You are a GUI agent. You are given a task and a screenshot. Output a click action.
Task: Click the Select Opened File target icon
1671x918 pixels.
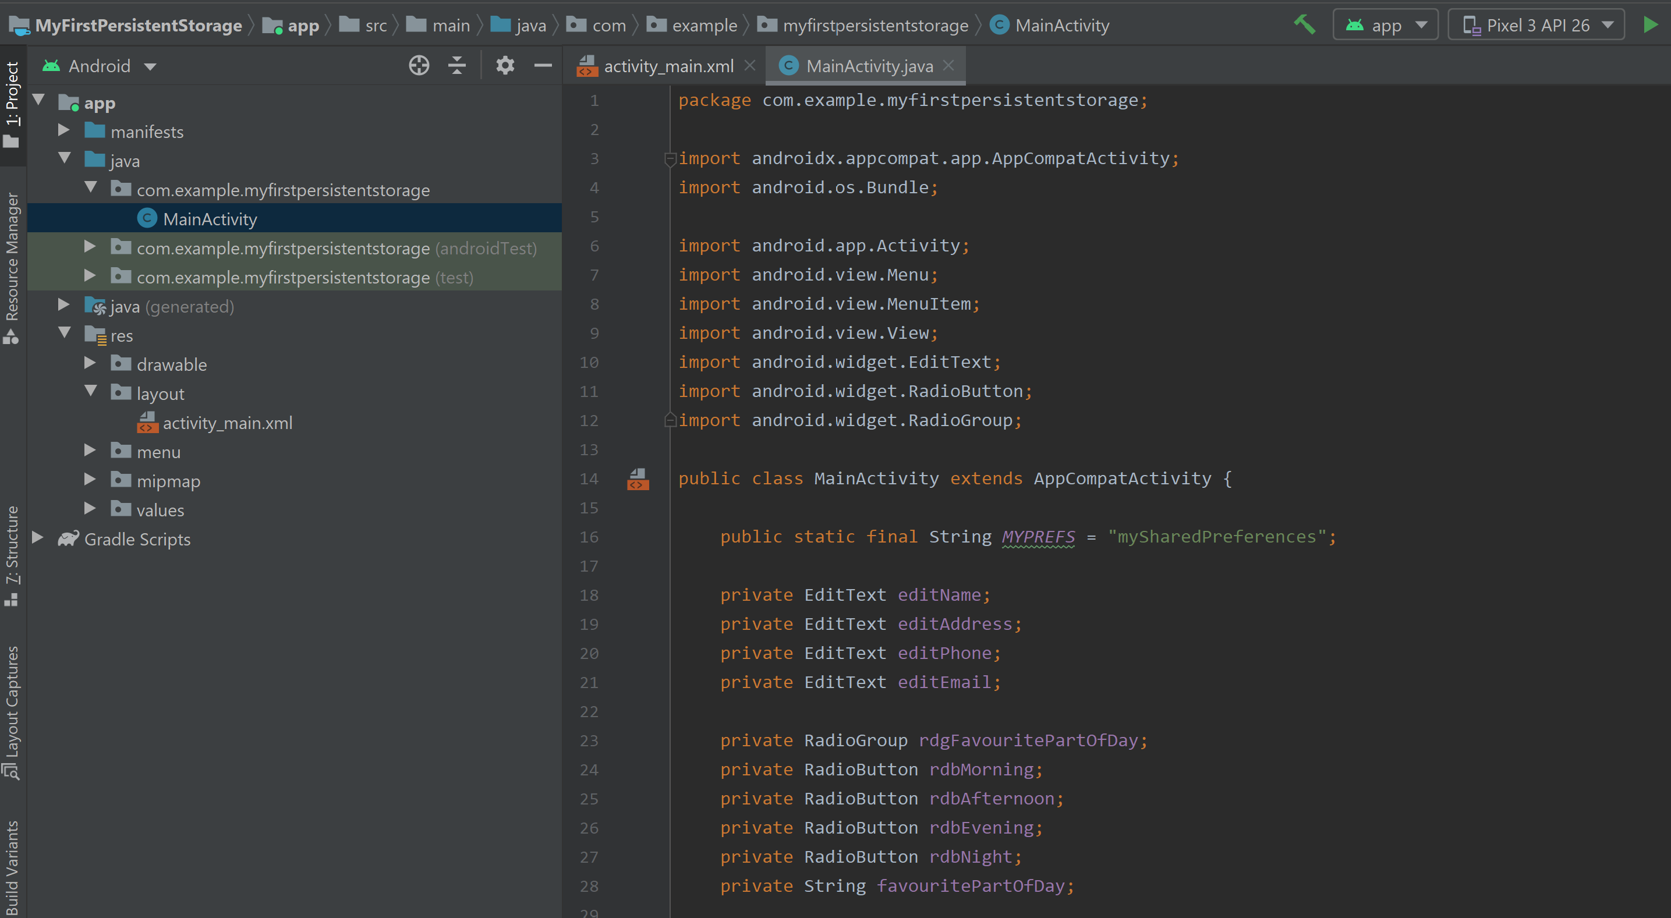pos(419,66)
